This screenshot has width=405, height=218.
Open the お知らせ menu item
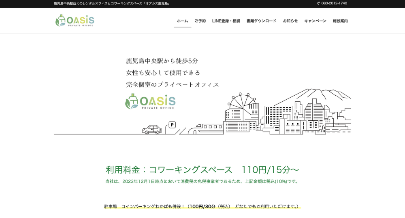290,21
